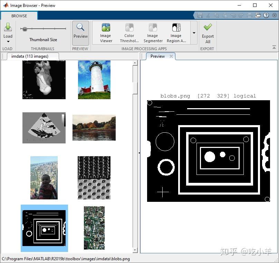Collapse the toolstrip with the arrow

coord(274,47)
